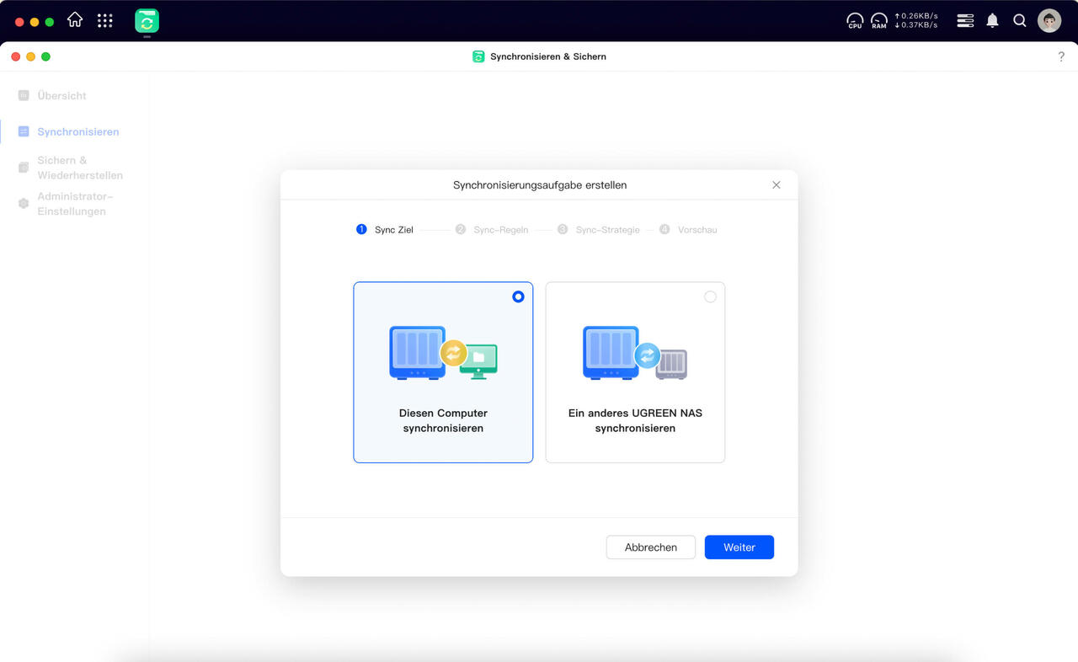1078x662 pixels.
Task: Open the user avatar menu
Action: click(x=1049, y=20)
